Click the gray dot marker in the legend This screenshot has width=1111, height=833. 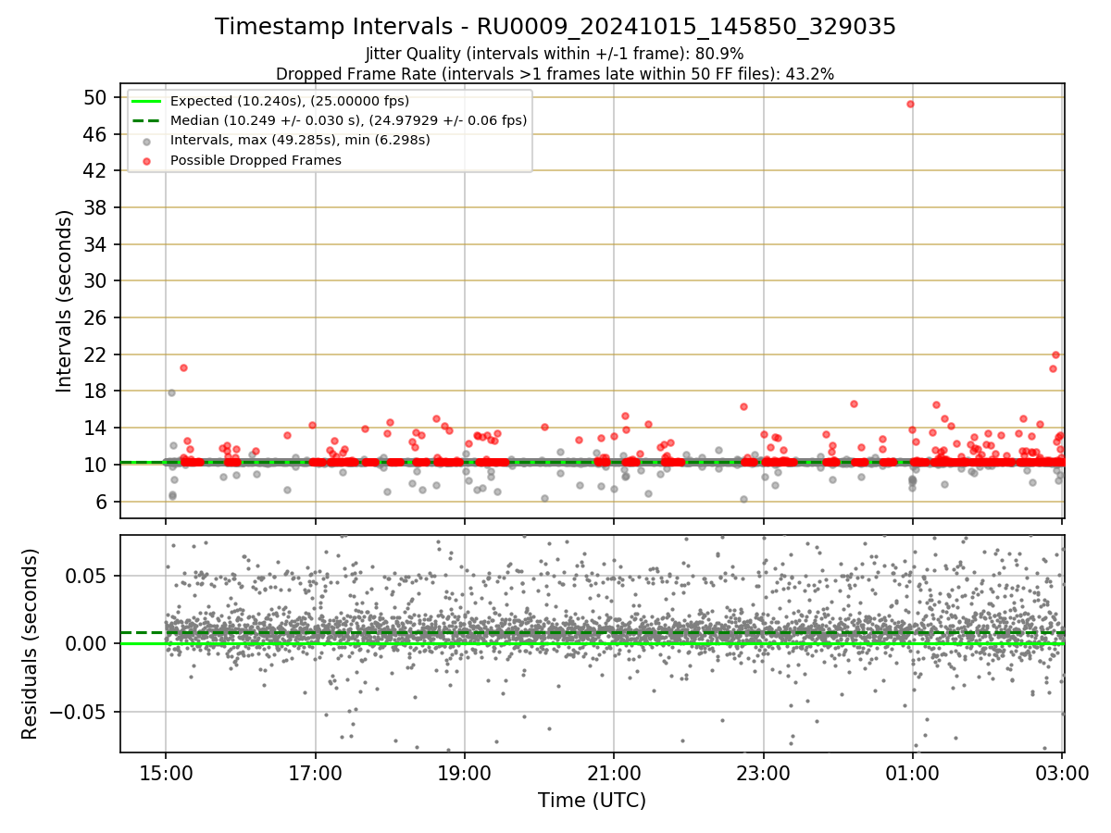(x=148, y=141)
